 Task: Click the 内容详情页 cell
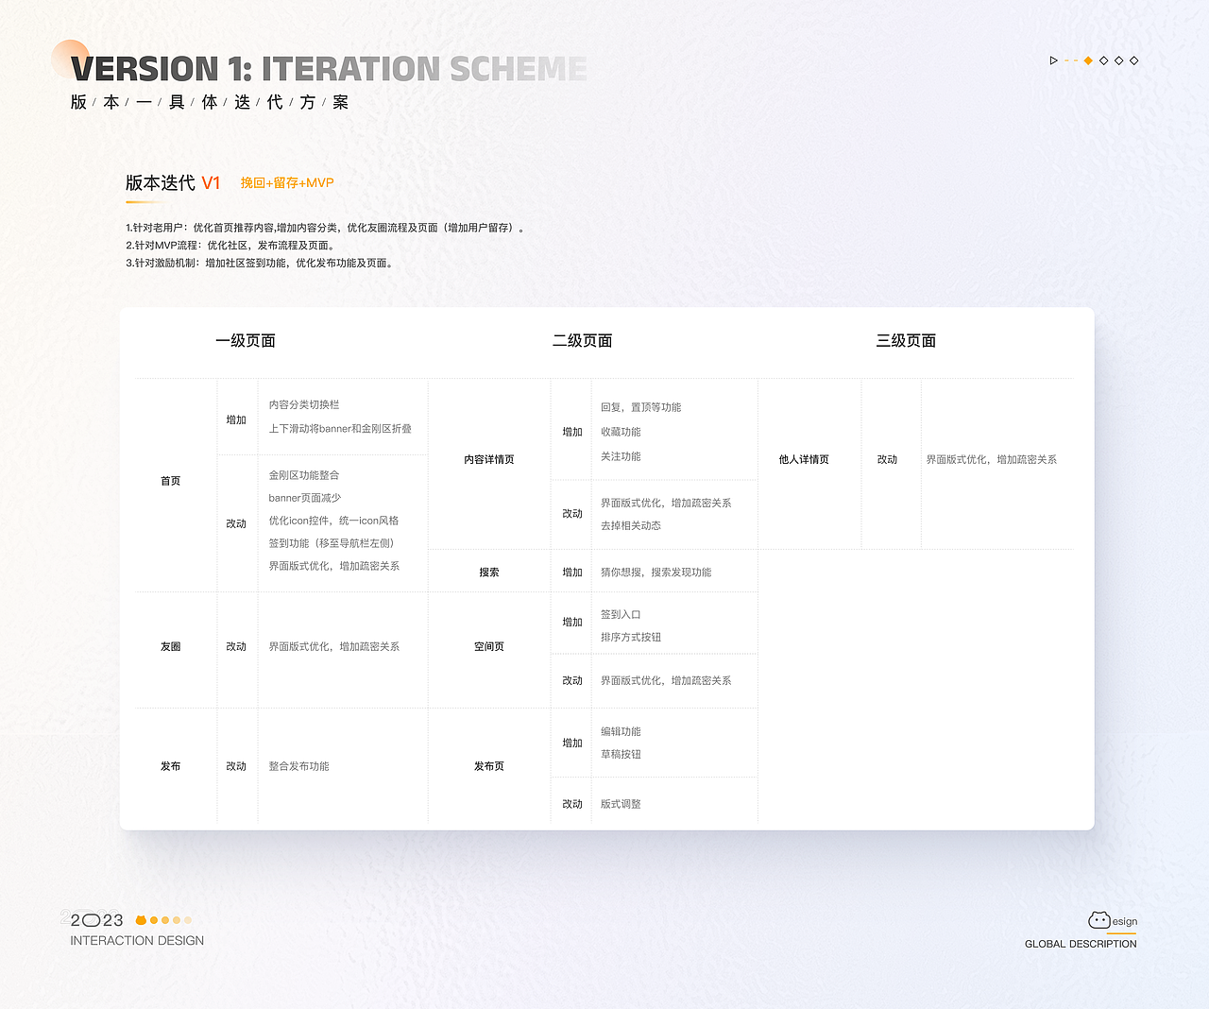[489, 460]
